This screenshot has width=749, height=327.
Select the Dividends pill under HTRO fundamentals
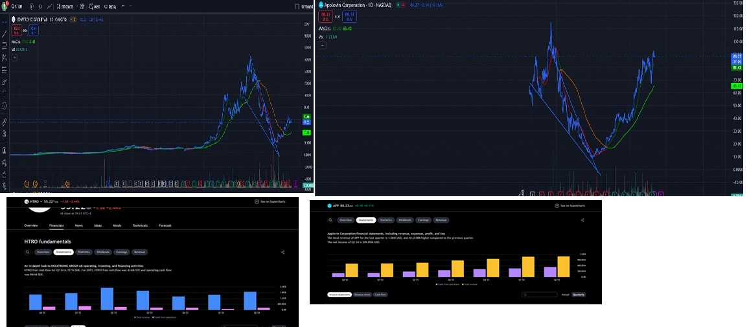(103, 252)
